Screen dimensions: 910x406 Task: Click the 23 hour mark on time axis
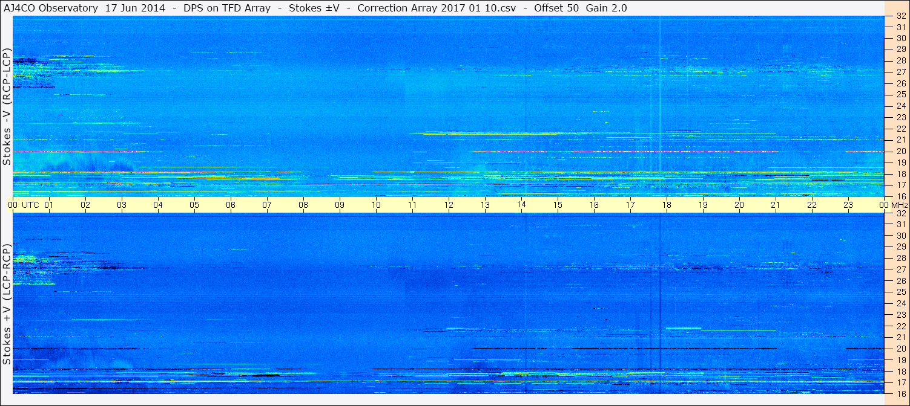point(848,205)
